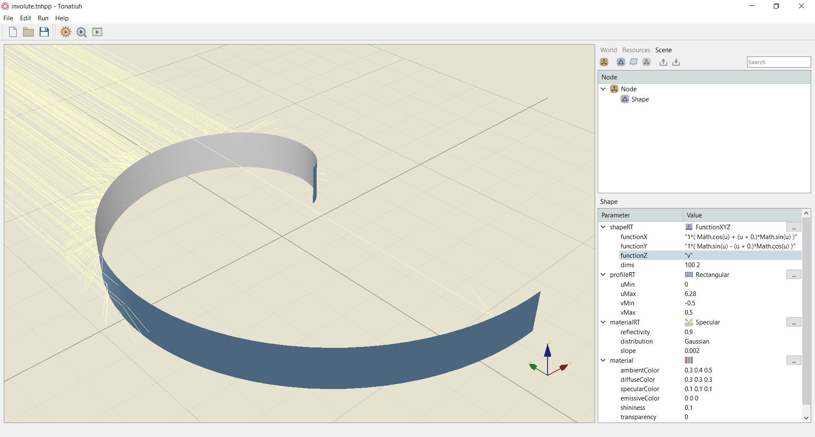Click the Specular material type icon
This screenshot has height=437, width=815.
[689, 322]
